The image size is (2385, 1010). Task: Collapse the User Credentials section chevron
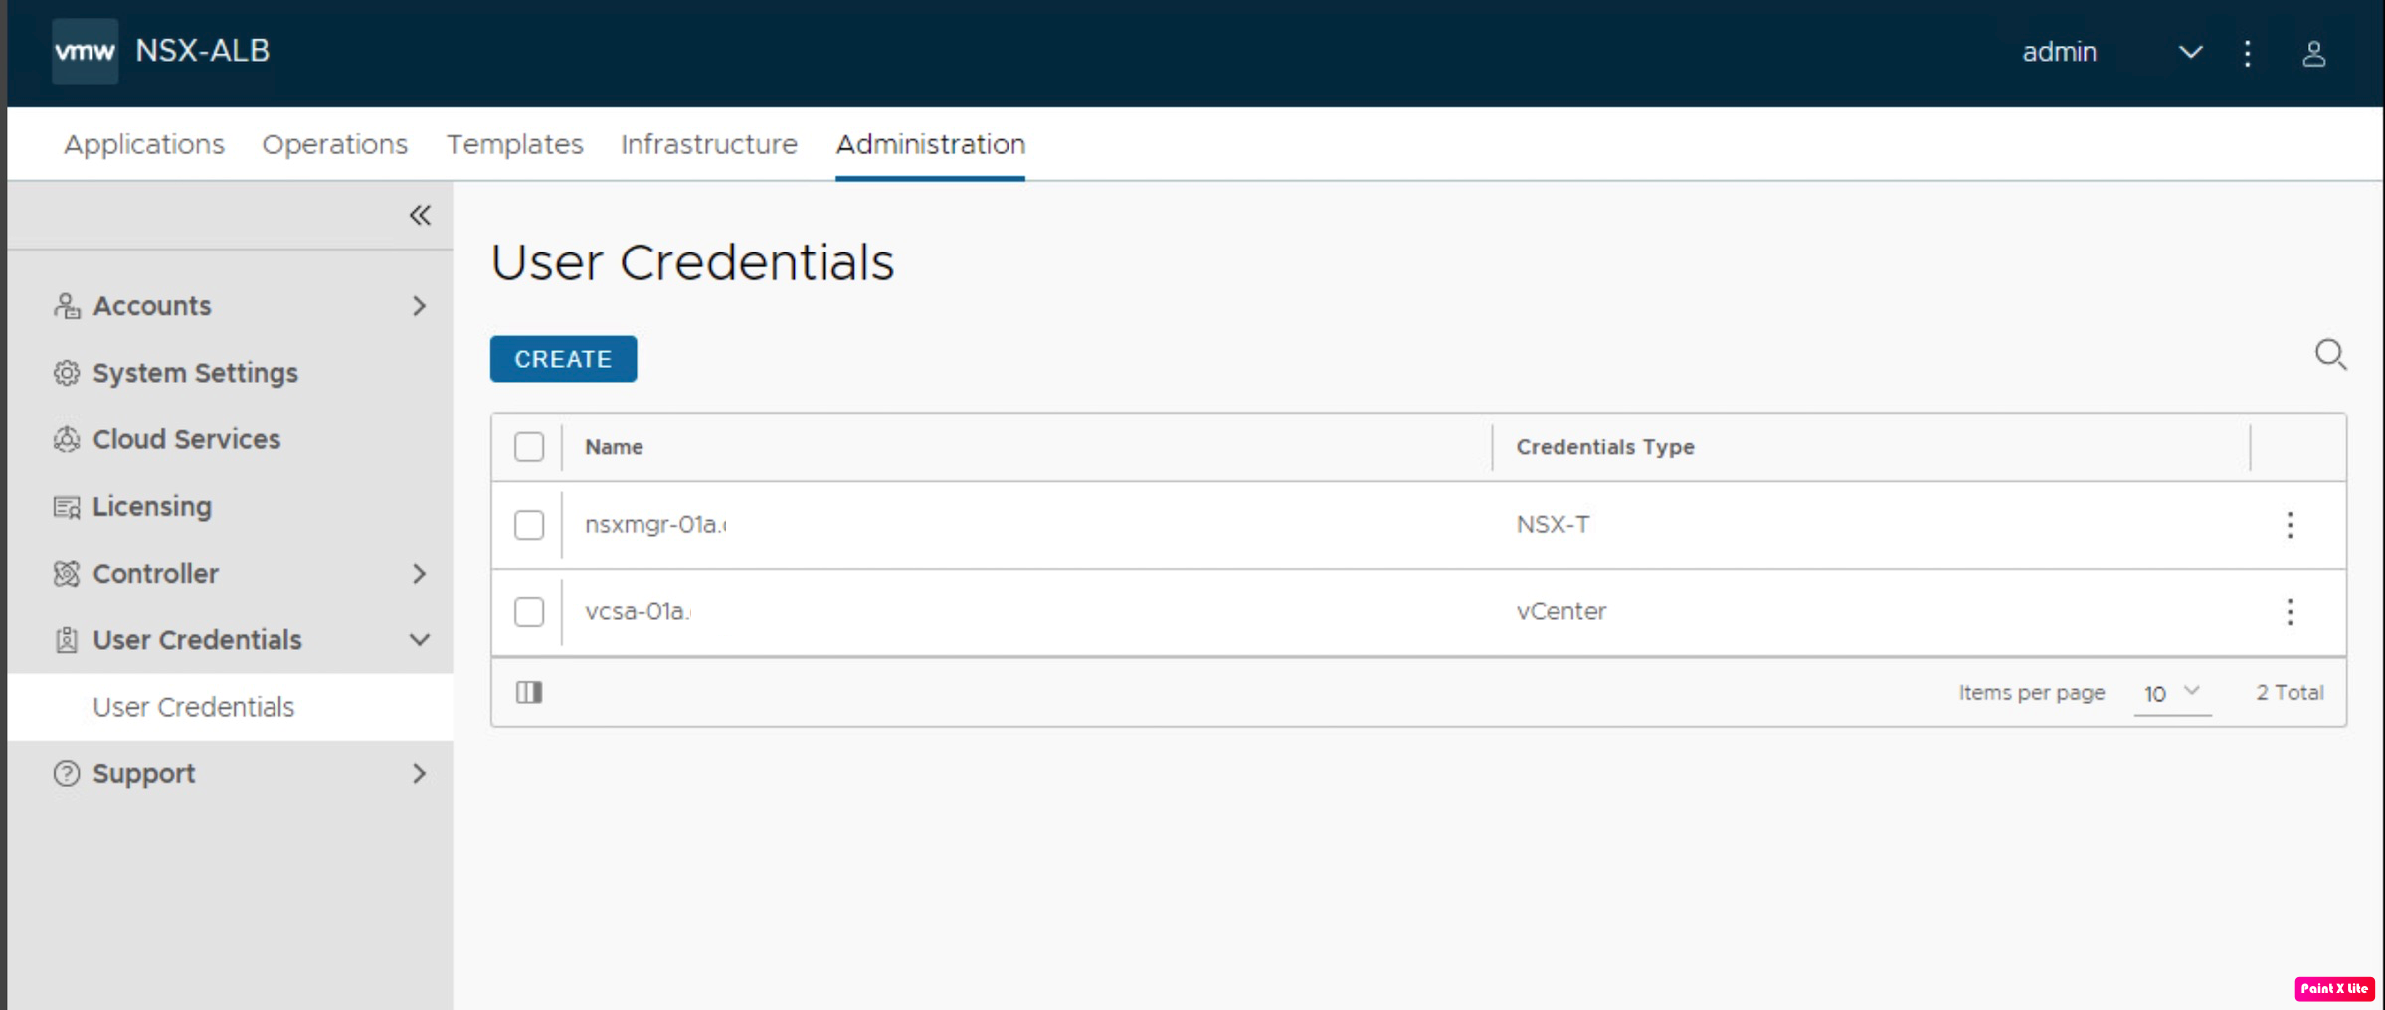coord(419,639)
